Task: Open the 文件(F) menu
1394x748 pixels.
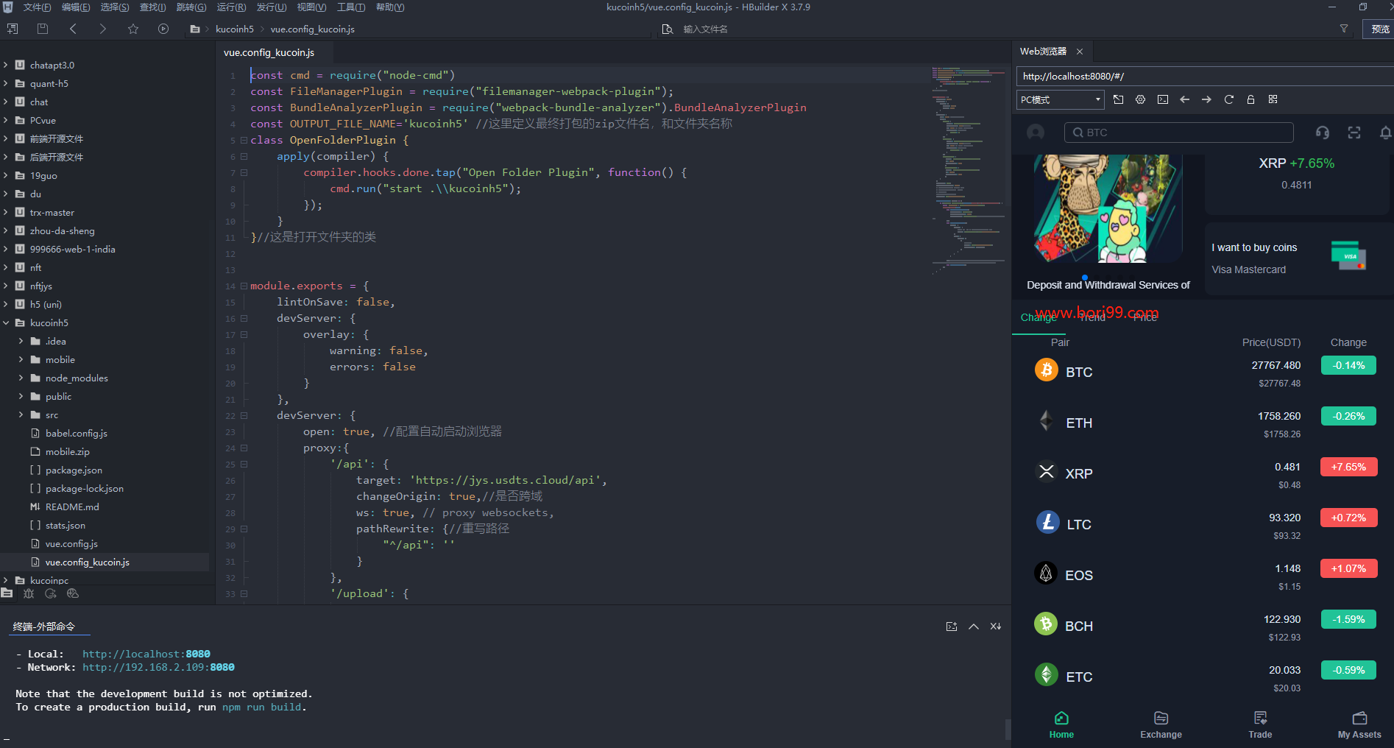Action: [x=37, y=7]
